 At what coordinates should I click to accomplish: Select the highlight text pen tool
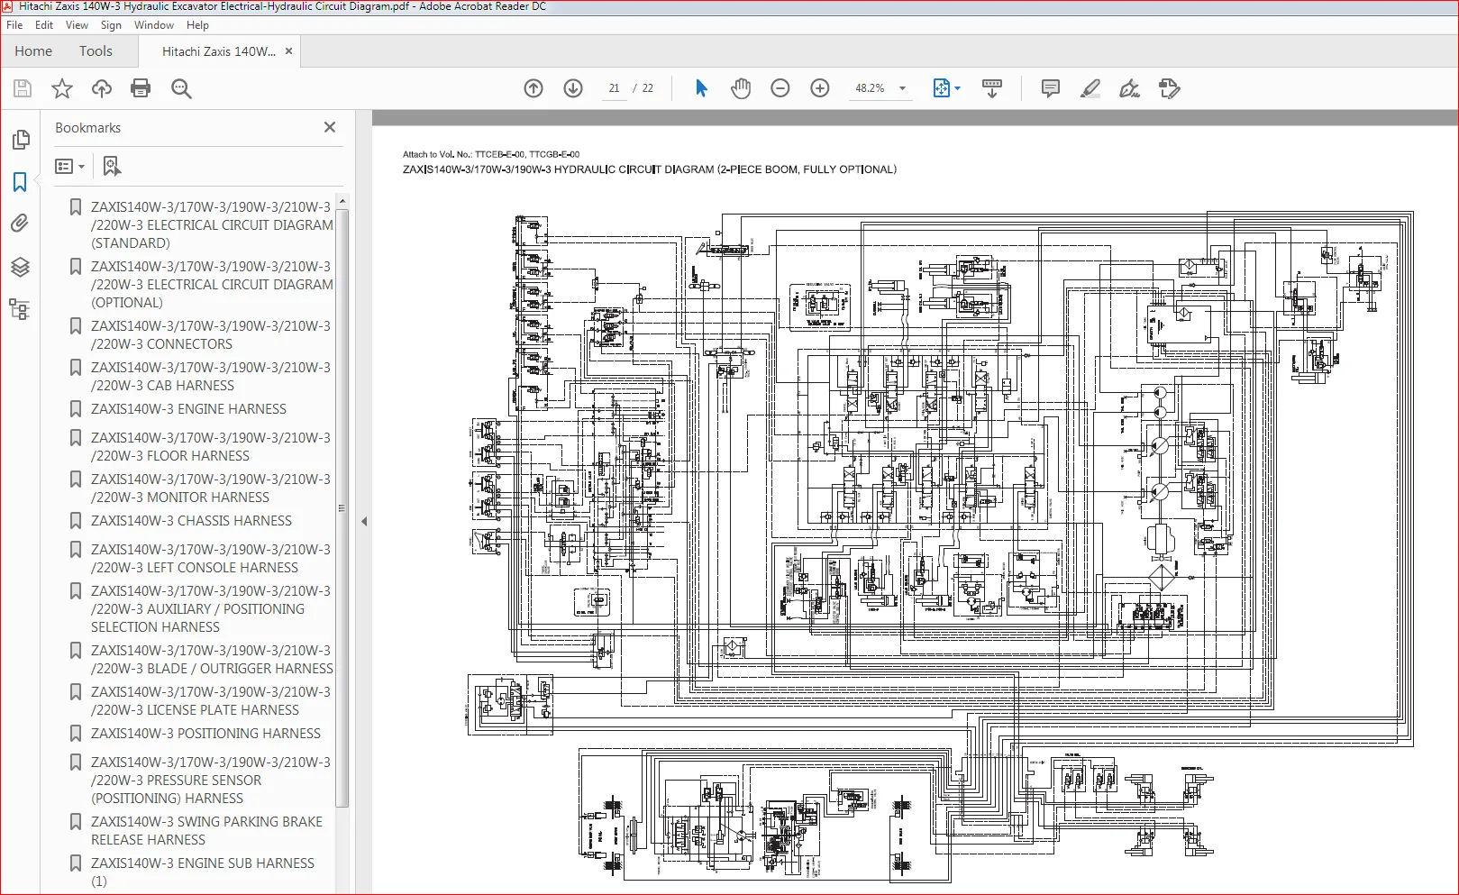(1090, 88)
